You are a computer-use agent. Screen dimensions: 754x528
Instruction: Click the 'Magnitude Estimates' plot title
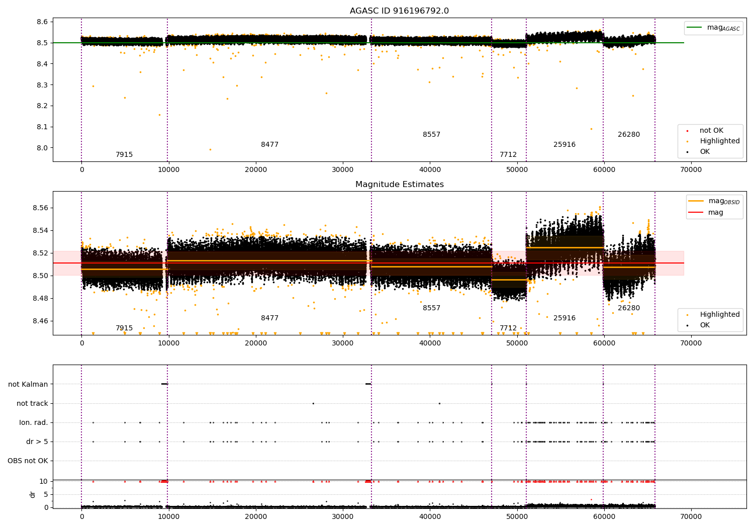point(400,185)
